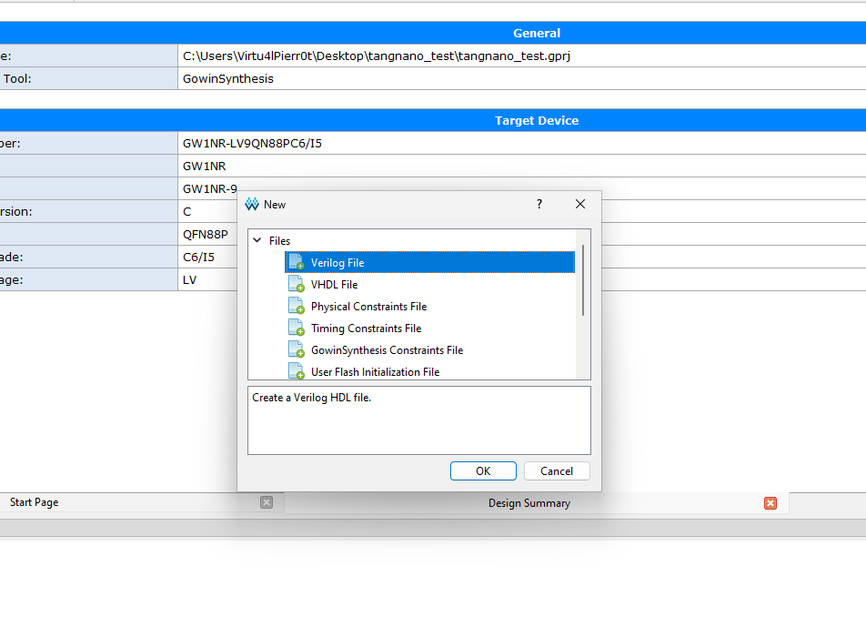This screenshot has width=866, height=637.
Task: Click the Physical Constraints File icon
Action: (296, 306)
